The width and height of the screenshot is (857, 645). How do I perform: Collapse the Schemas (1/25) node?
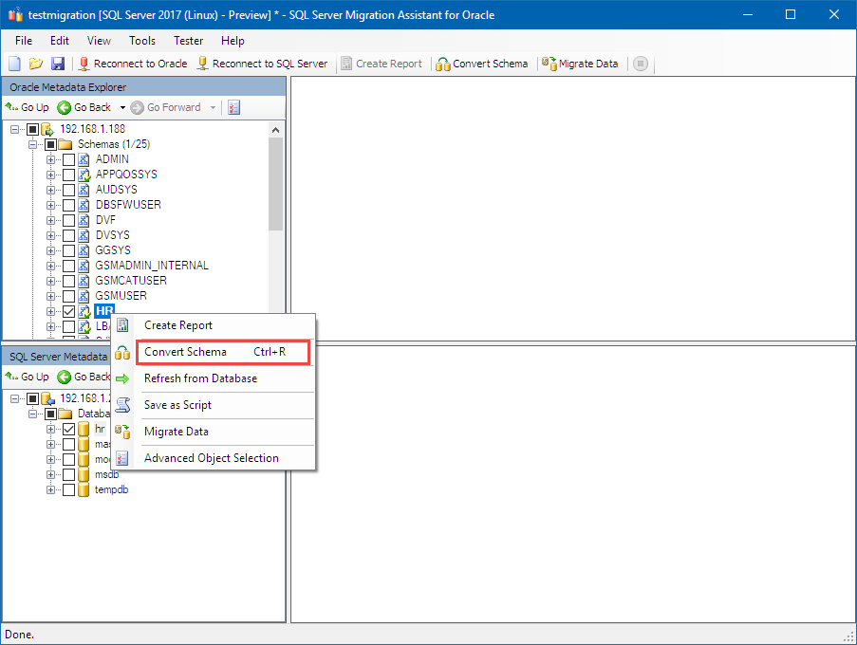point(32,143)
